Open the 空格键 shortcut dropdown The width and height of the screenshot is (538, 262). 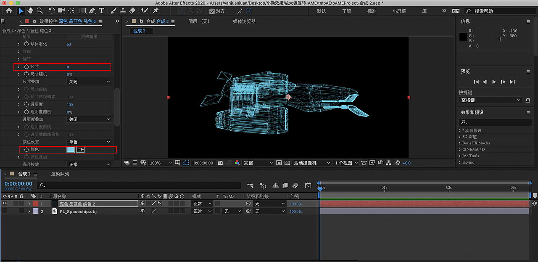pyautogui.click(x=491, y=100)
